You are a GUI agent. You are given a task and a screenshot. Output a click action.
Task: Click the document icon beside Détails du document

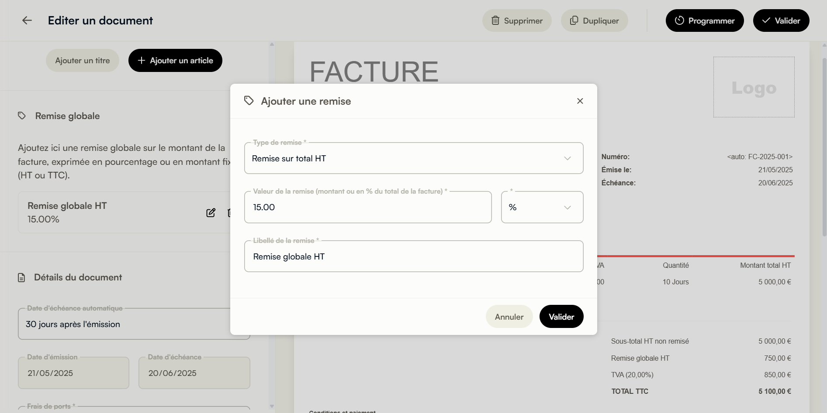click(21, 277)
